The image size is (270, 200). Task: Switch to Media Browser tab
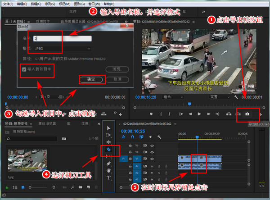(47, 123)
